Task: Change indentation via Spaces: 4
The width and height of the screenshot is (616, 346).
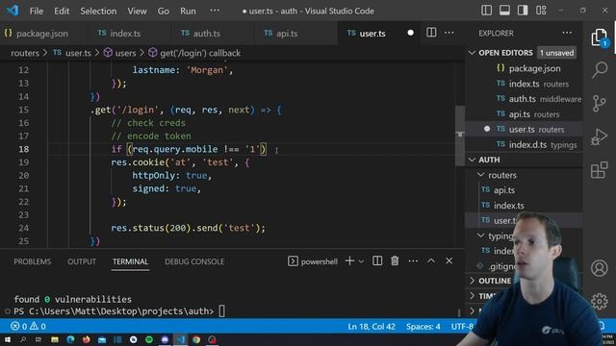Action: pos(423,327)
